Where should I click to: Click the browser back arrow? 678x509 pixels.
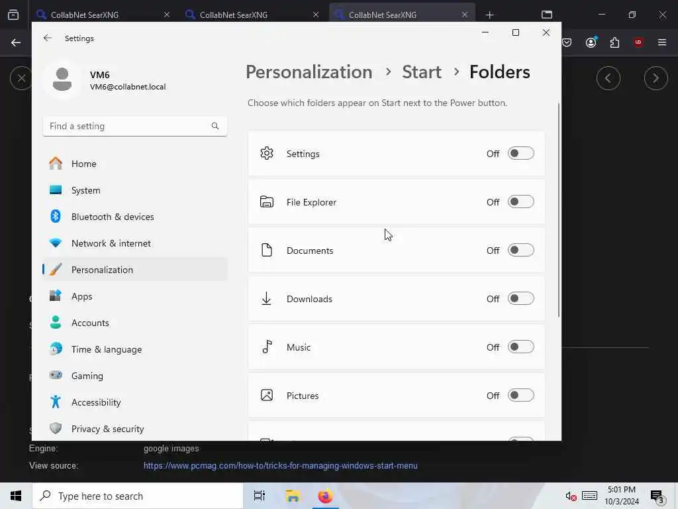[16, 42]
